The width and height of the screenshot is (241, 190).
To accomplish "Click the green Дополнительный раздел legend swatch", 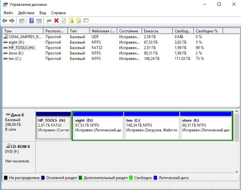I will pyautogui.click(x=80, y=178).
